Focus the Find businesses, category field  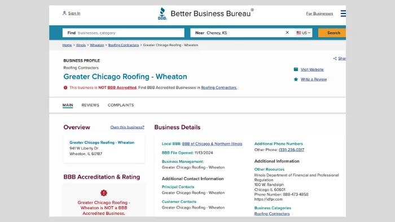[124, 33]
